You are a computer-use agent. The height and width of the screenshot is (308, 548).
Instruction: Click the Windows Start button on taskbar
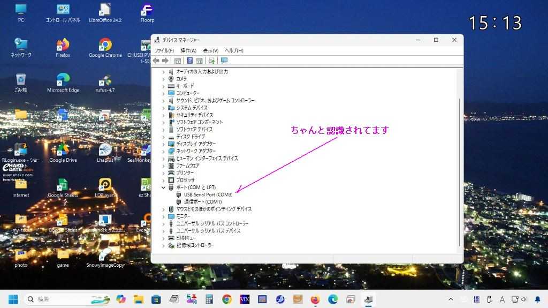pyautogui.click(x=12, y=299)
